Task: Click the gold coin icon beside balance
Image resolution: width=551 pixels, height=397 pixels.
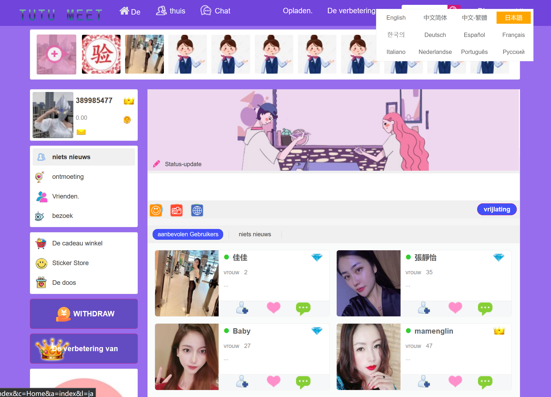Action: 127,119
